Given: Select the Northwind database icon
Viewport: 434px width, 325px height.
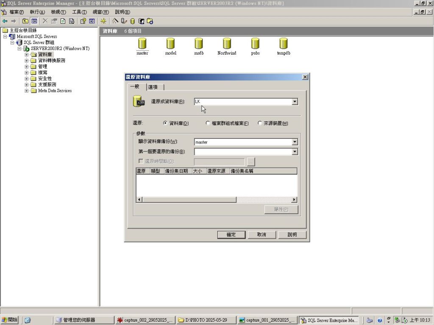Looking at the screenshot, I should coord(227,44).
